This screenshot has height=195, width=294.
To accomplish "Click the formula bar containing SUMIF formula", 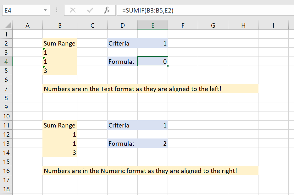I will (204, 10).
